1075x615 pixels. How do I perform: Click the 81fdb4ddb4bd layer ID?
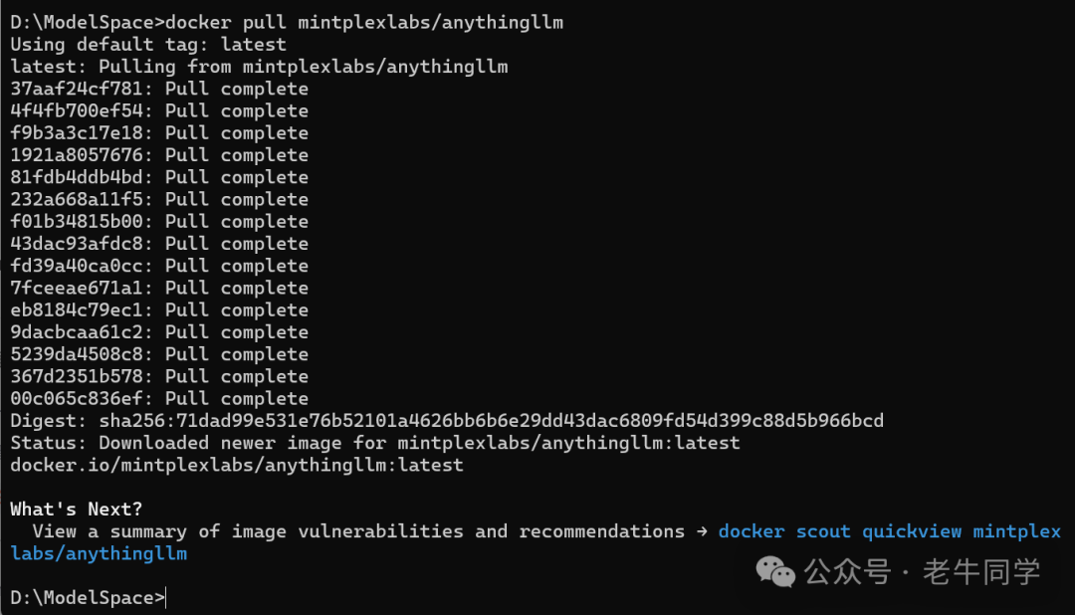click(x=76, y=177)
